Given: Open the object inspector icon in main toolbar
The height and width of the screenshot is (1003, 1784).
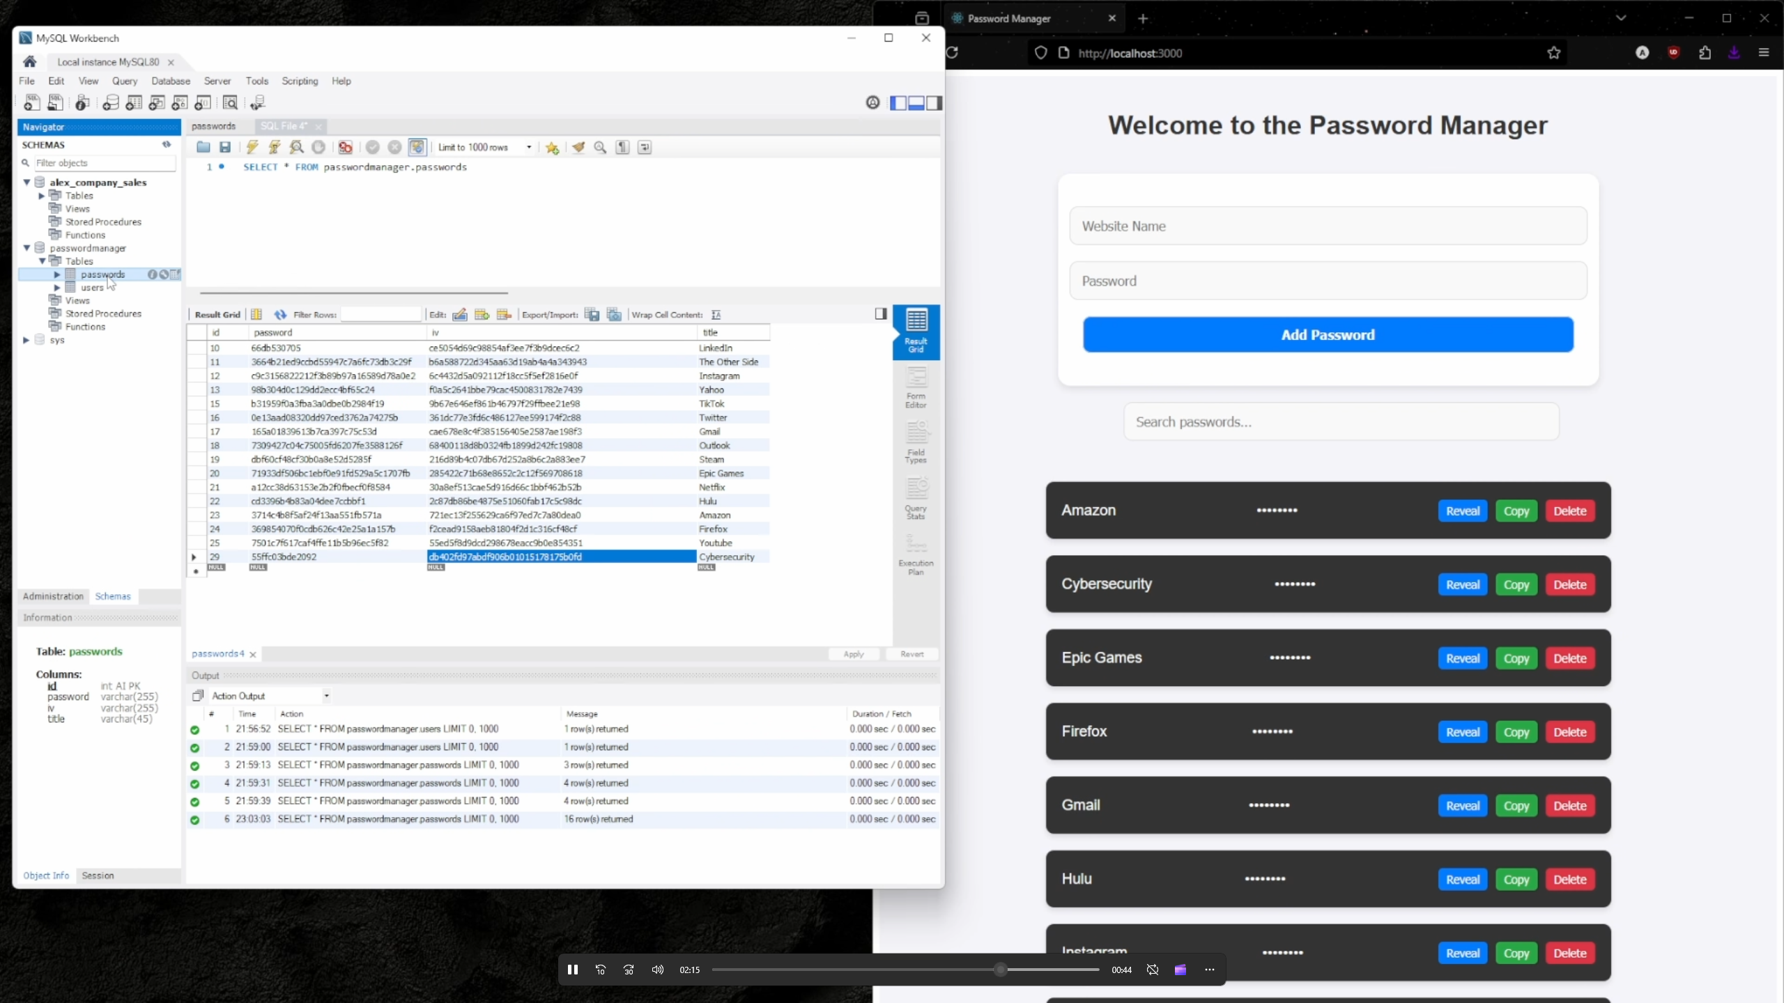Looking at the screenshot, I should [x=82, y=103].
